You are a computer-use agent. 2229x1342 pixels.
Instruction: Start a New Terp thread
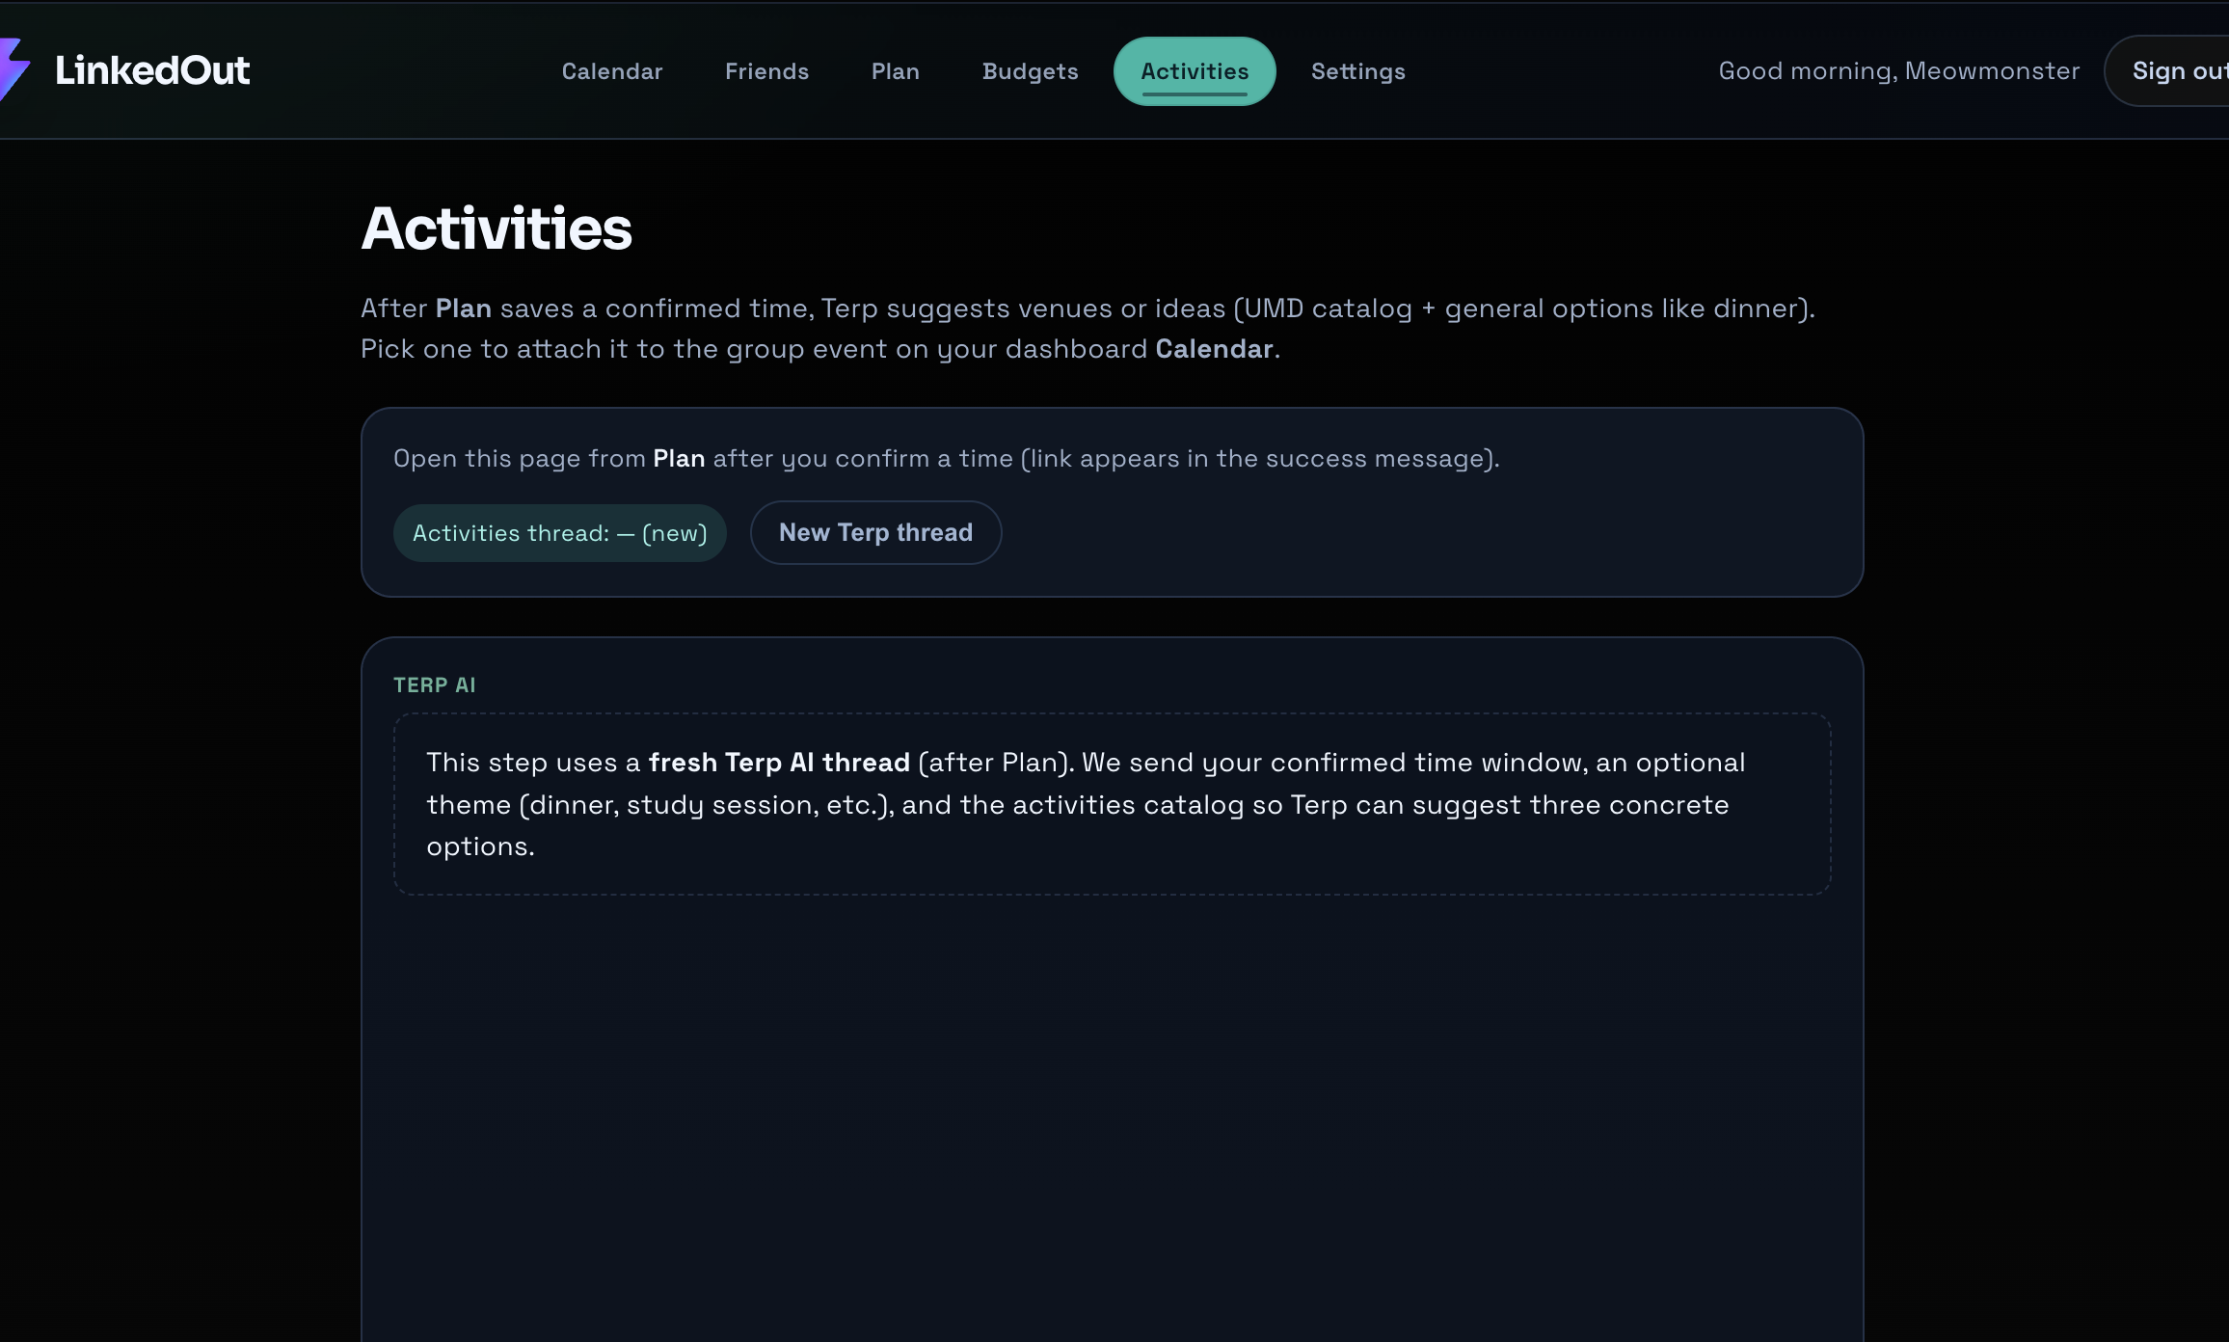(875, 532)
